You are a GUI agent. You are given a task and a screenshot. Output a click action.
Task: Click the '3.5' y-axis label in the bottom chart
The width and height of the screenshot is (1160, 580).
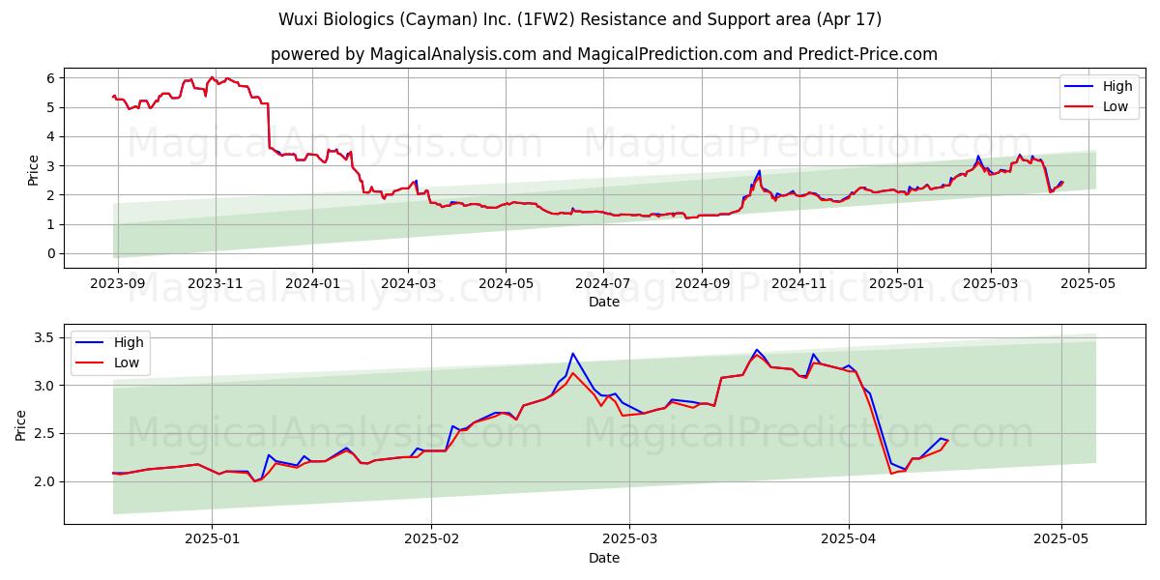tap(46, 337)
